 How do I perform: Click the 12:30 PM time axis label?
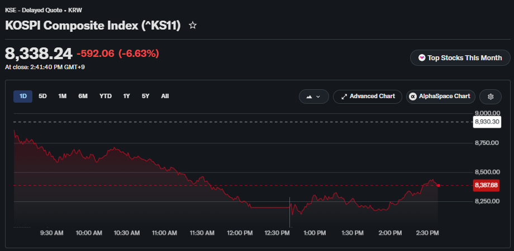(277, 233)
